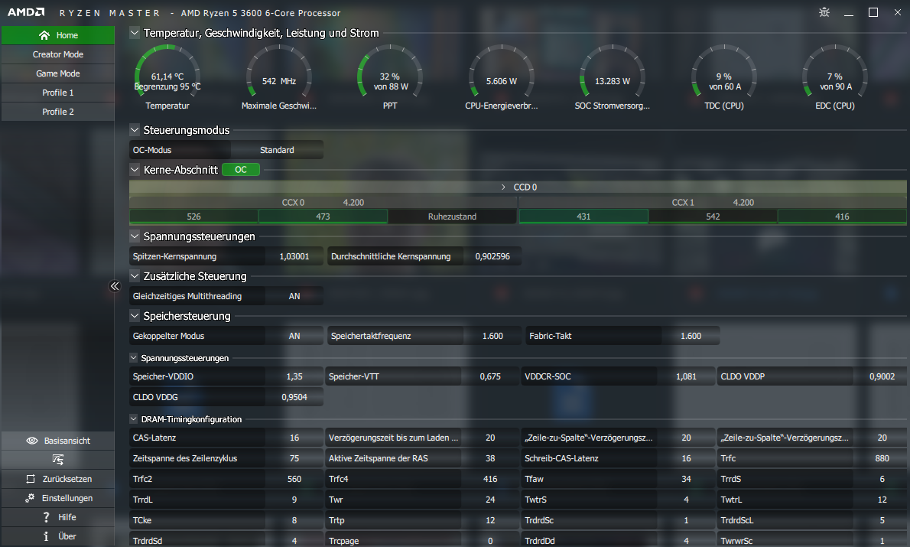Image resolution: width=910 pixels, height=547 pixels.
Task: Click Trfc2 value 560
Action: click(x=294, y=479)
